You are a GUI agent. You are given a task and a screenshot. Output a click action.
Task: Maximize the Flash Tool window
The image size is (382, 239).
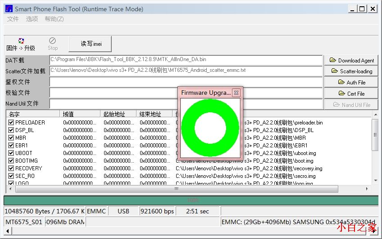(x=362, y=9)
